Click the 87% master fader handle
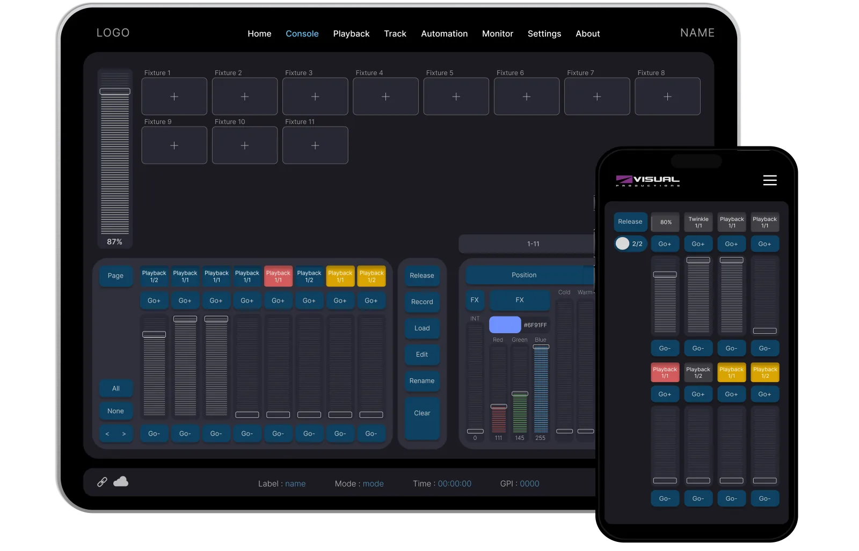Image resolution: width=859 pixels, height=551 pixels. (115, 91)
